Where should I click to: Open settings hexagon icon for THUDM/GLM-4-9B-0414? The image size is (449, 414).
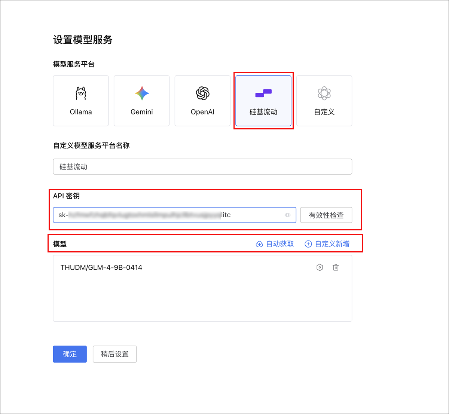tap(320, 267)
